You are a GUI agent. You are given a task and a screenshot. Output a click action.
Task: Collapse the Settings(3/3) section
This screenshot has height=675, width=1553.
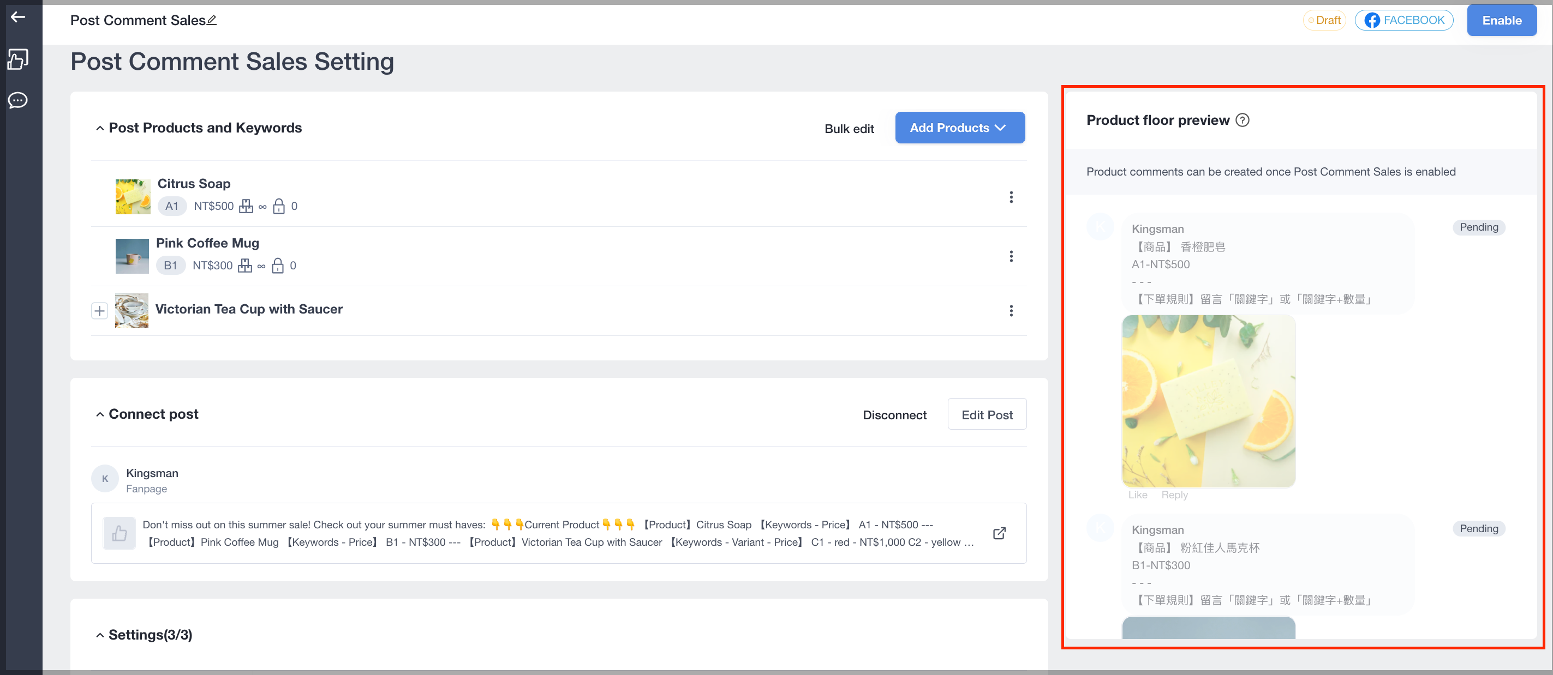(x=100, y=635)
